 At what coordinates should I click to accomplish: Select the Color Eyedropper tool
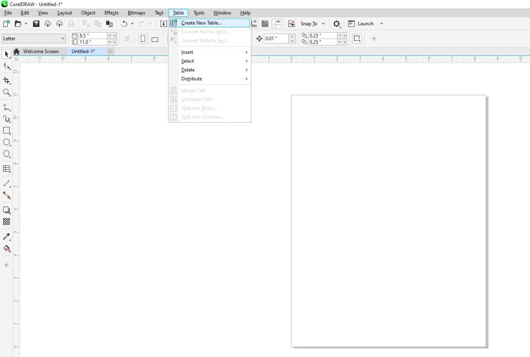tap(7, 235)
